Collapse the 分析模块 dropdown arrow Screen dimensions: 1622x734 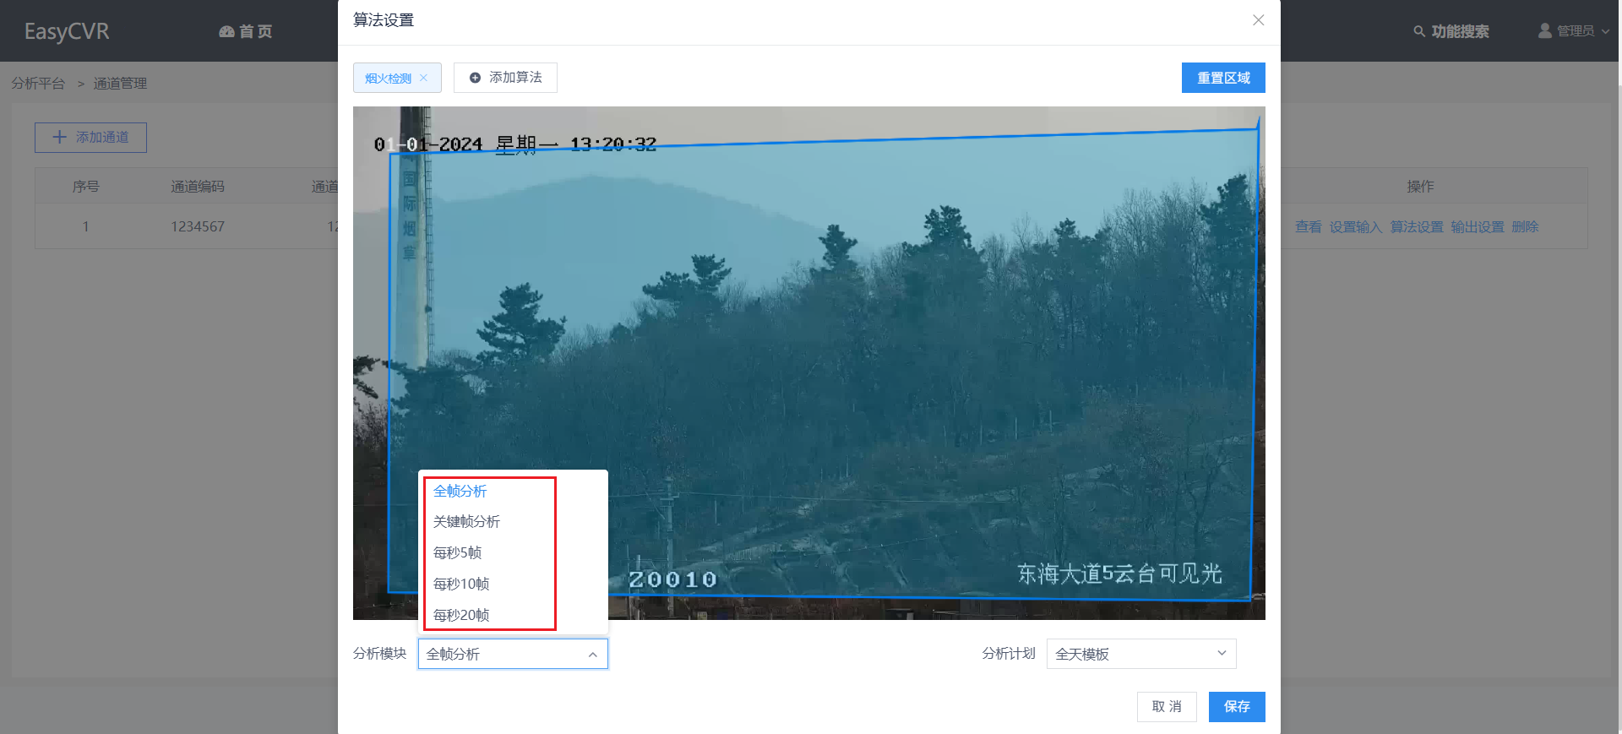[x=592, y=655]
